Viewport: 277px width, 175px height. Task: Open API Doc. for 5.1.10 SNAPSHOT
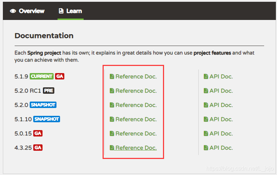pos(218,119)
